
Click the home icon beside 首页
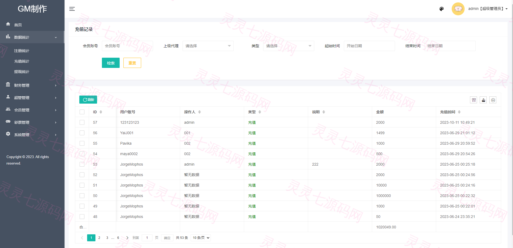click(x=8, y=24)
